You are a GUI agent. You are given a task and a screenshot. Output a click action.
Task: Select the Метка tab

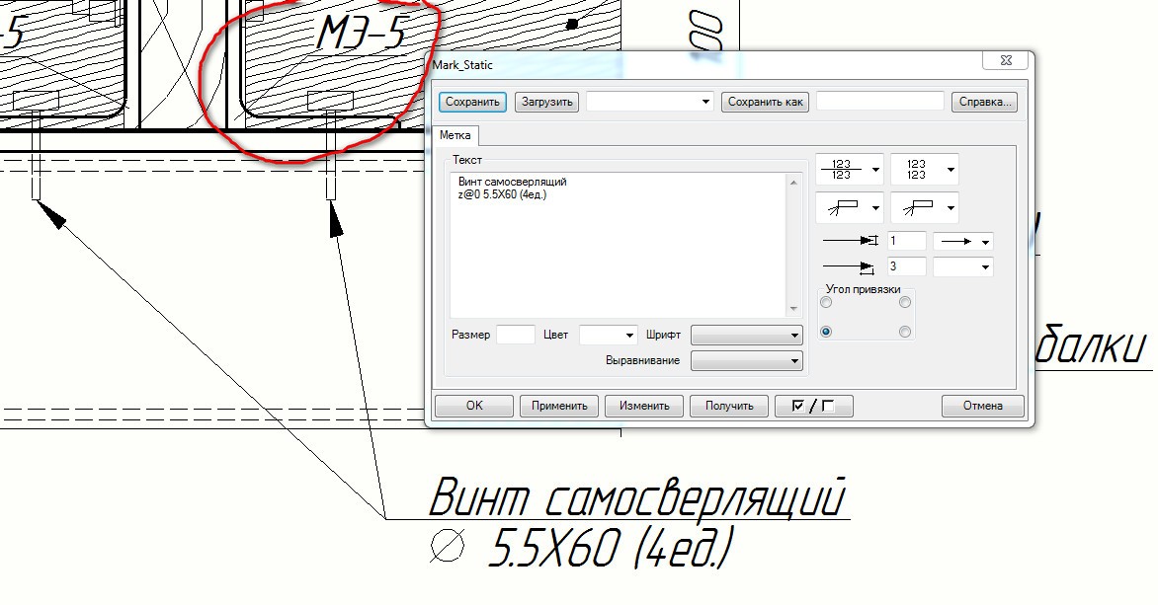click(455, 135)
